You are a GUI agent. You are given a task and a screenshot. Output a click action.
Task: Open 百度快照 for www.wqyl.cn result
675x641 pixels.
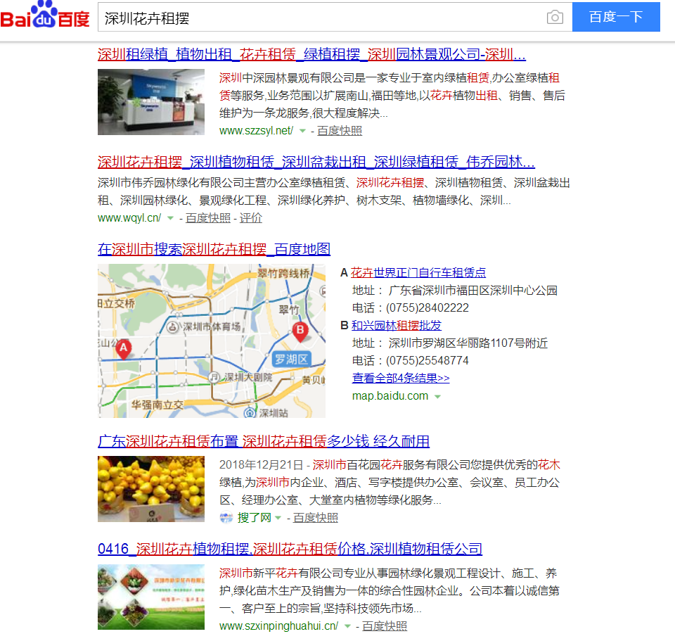[x=208, y=218]
